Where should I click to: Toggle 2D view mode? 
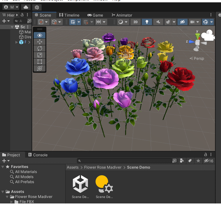click(135, 22)
